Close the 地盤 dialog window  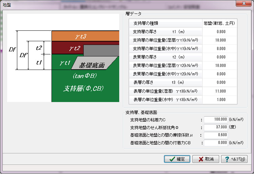coord(244,3)
